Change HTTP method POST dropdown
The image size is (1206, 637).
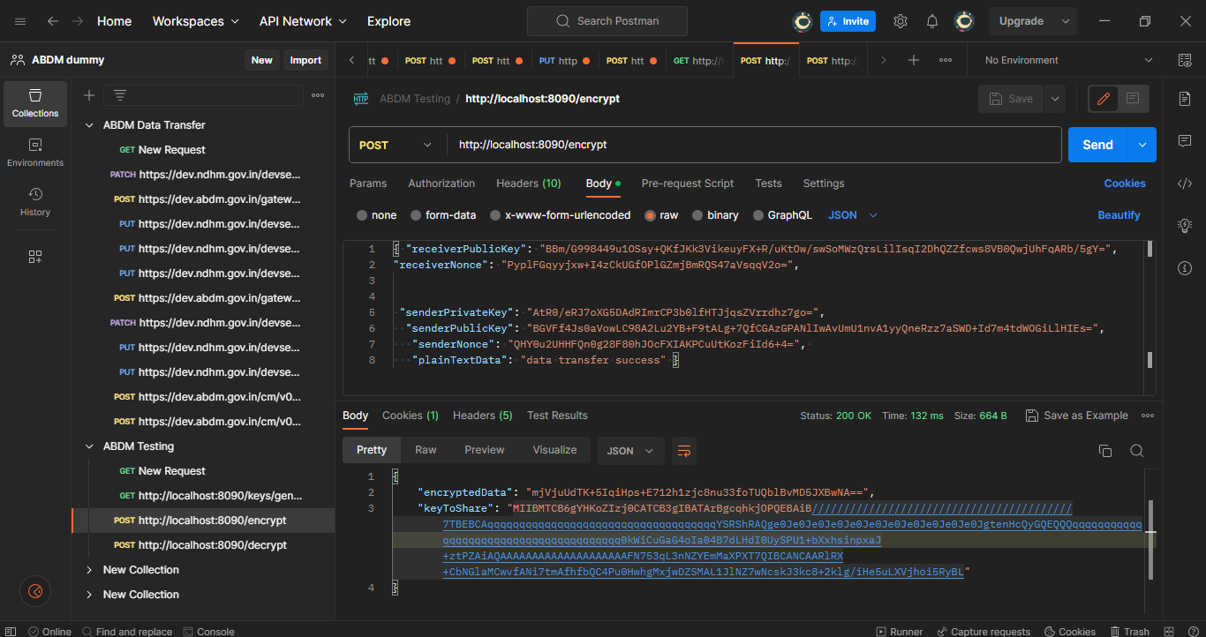click(x=396, y=145)
